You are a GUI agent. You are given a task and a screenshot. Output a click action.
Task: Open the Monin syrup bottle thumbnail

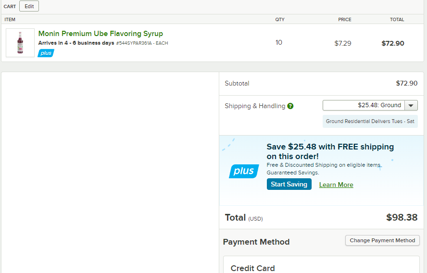click(x=20, y=43)
